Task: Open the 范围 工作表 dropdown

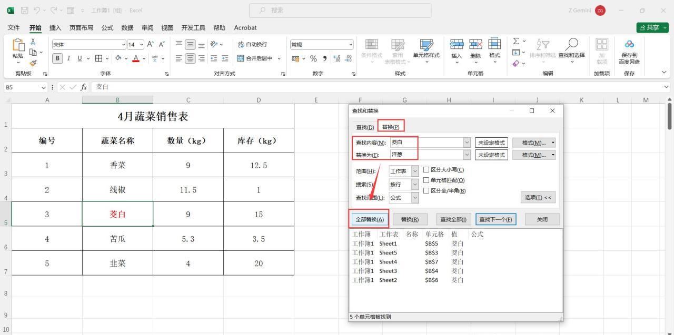Action: pyautogui.click(x=415, y=171)
